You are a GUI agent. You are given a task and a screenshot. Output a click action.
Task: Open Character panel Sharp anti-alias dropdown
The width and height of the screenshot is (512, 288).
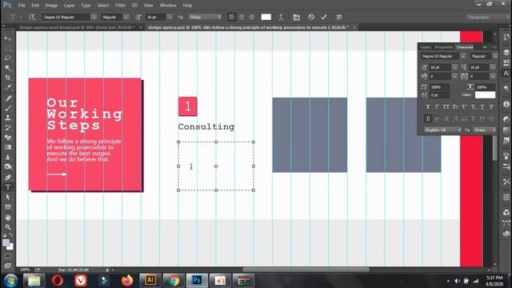pos(485,130)
